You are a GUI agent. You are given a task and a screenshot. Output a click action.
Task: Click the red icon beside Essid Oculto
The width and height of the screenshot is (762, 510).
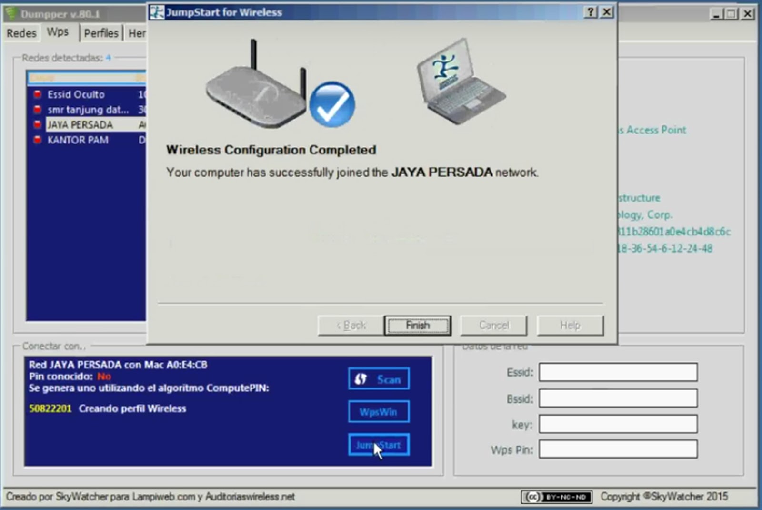tap(37, 94)
